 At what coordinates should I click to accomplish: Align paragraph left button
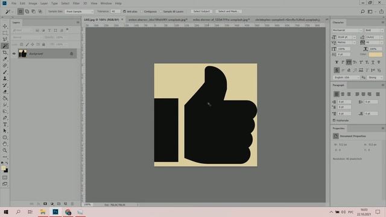[337, 94]
